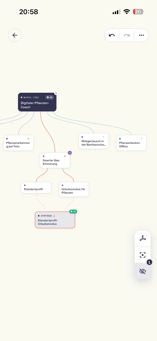Toggle hidden nodes with crossed-eye icon
Screen dimensions: 157x341
(x=143, y=271)
